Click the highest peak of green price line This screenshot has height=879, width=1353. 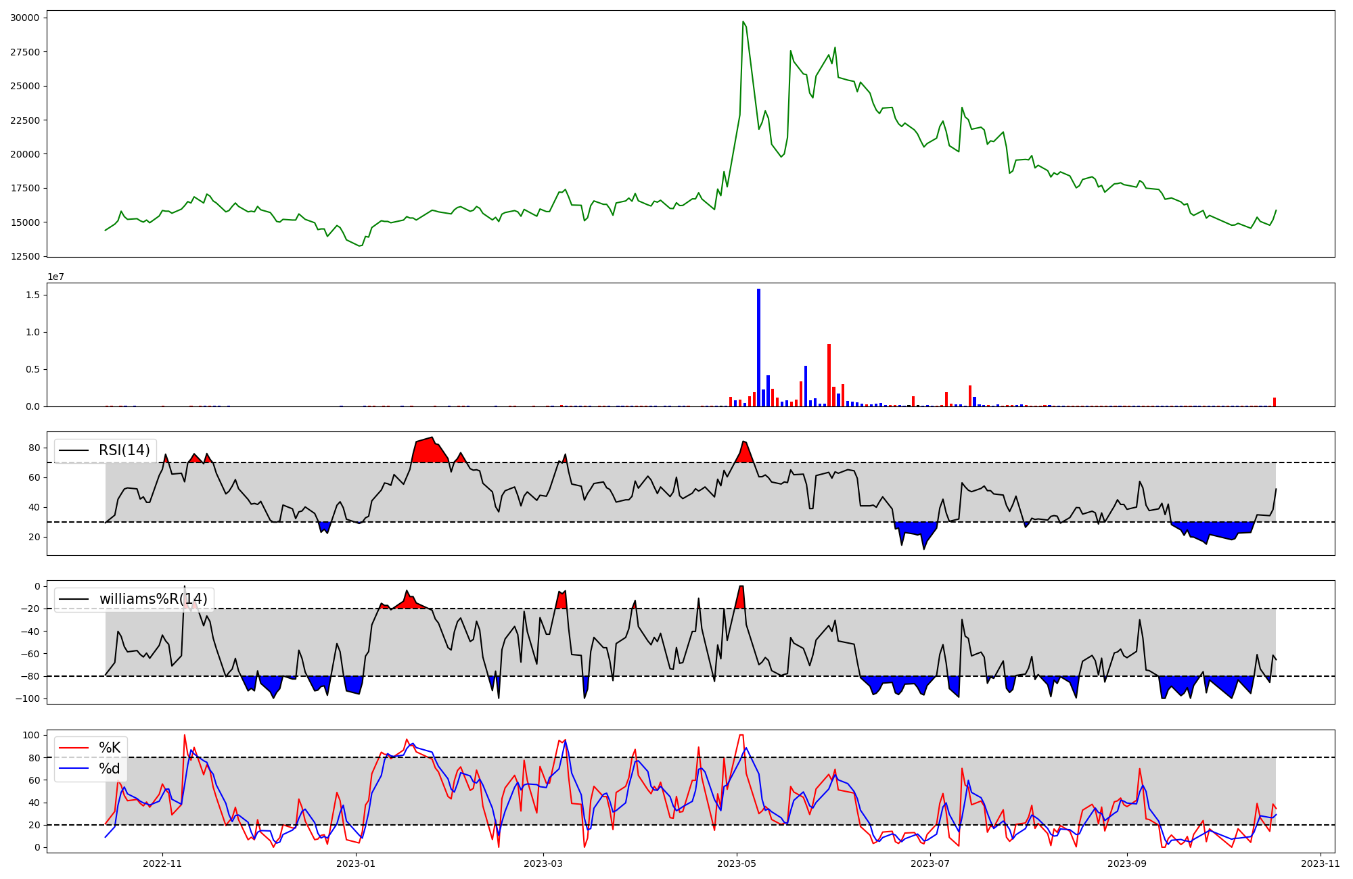pos(743,22)
